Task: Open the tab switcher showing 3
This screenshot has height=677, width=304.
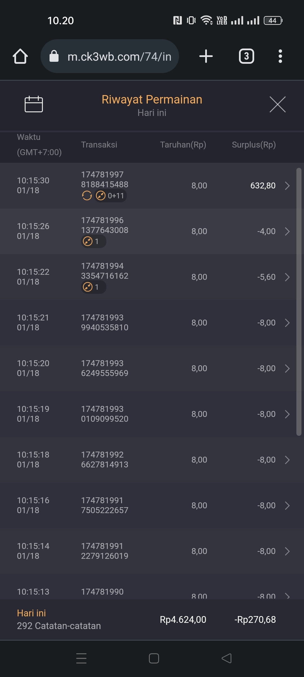Action: click(246, 56)
